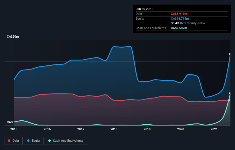The width and height of the screenshot is (235, 150).
Task: Click the CA$5.915m debt value
Action: [179, 14]
